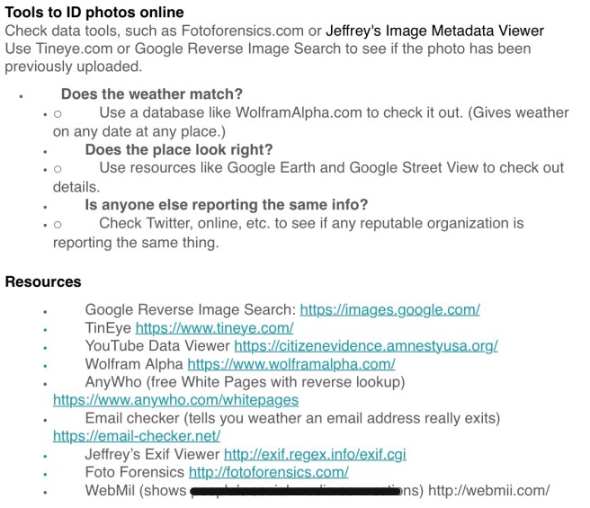Click the 'YouTube Data Viewer' label text
Viewport: 590px width, 508px height.
157,345
